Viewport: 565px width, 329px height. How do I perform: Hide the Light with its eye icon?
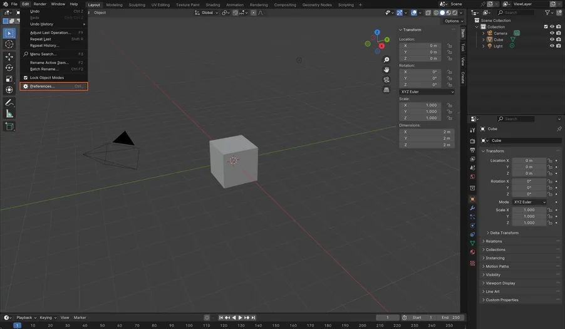(552, 46)
